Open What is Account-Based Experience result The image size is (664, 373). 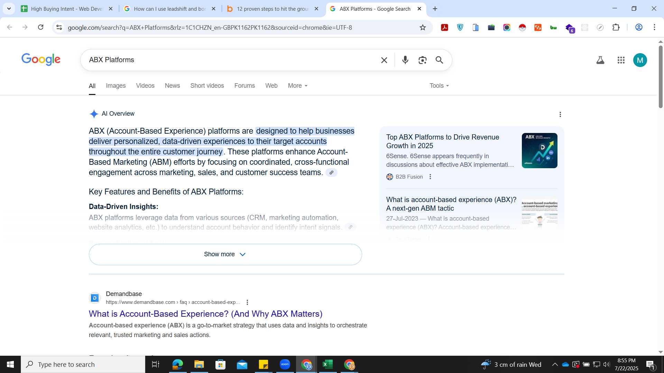(205, 314)
